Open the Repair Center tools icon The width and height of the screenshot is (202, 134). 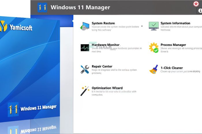(85, 69)
